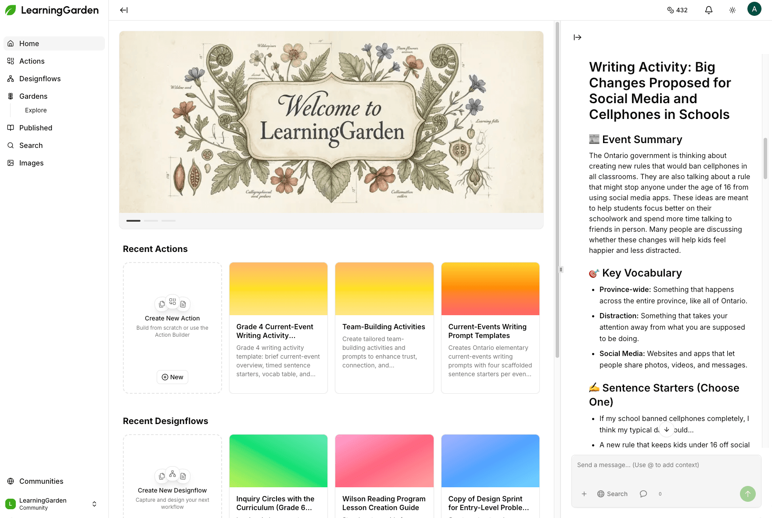This screenshot has width=772, height=518.
Task: Click Create New Action card title
Action: pos(172,318)
